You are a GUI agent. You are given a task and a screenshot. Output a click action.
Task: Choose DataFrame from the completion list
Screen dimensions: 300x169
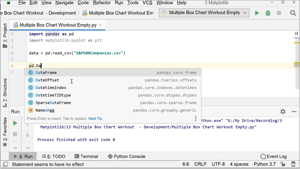(x=112, y=73)
